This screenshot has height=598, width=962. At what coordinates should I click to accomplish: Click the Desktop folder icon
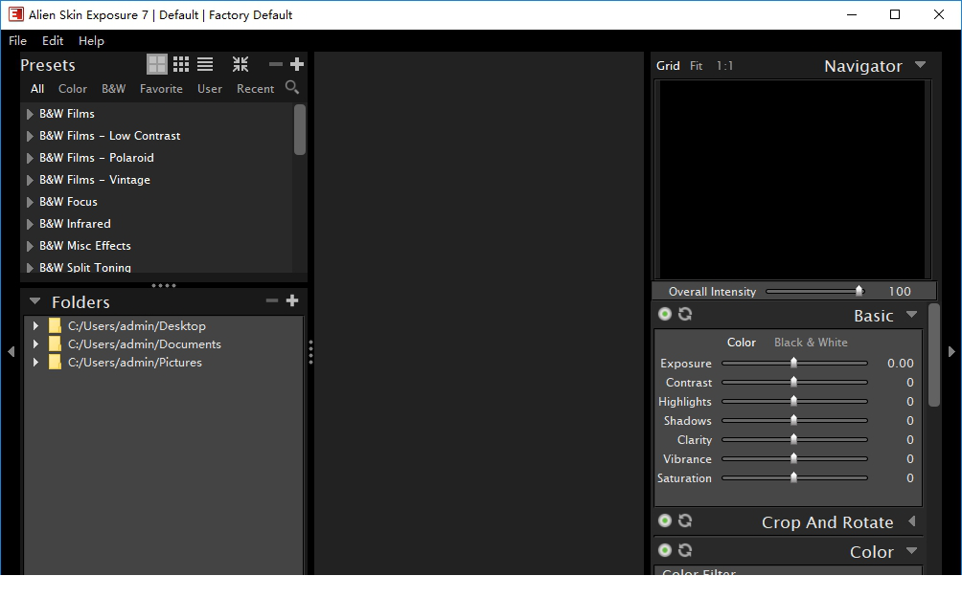tap(55, 325)
